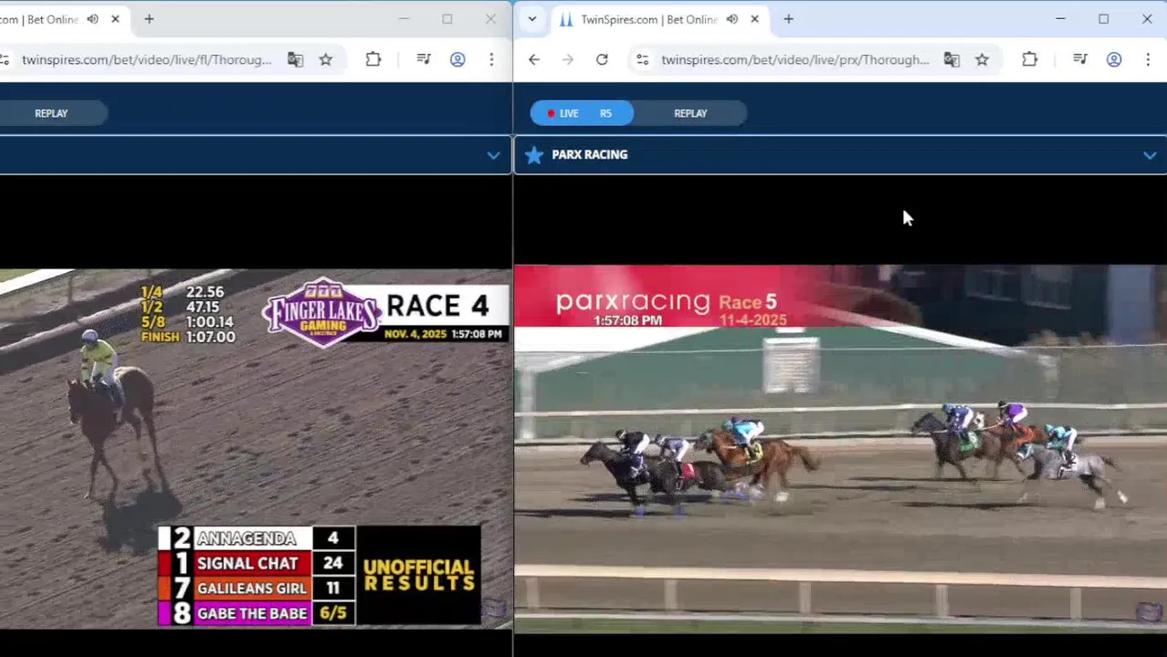This screenshot has height=657, width=1167.
Task: Open tab search dropdown in right window
Action: [x=532, y=19]
